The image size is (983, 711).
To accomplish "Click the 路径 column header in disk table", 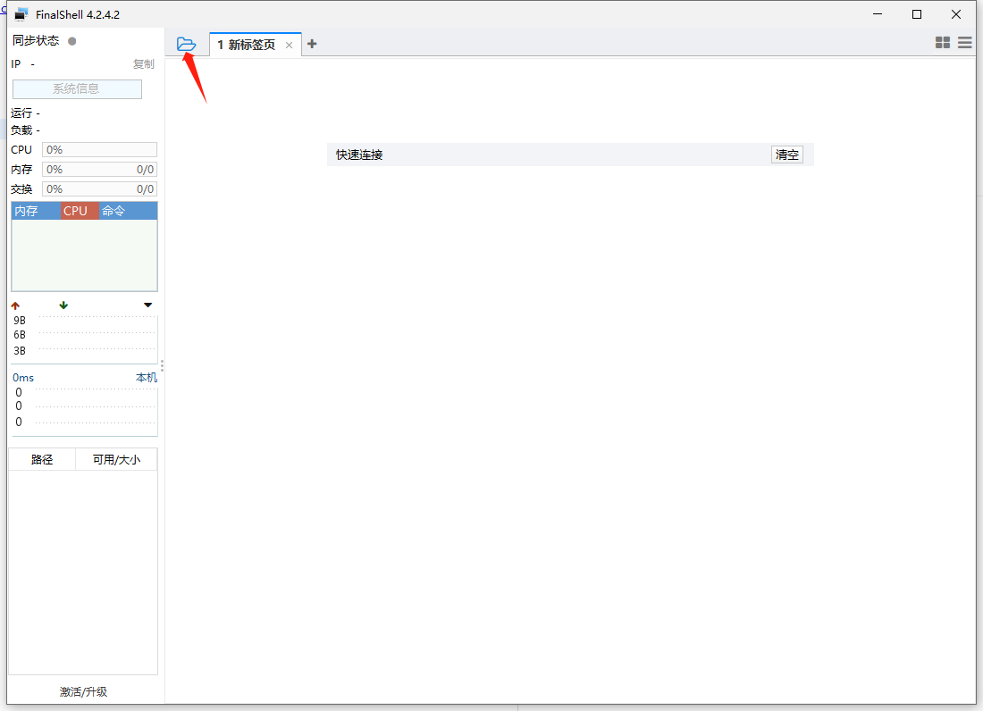I will click(42, 460).
